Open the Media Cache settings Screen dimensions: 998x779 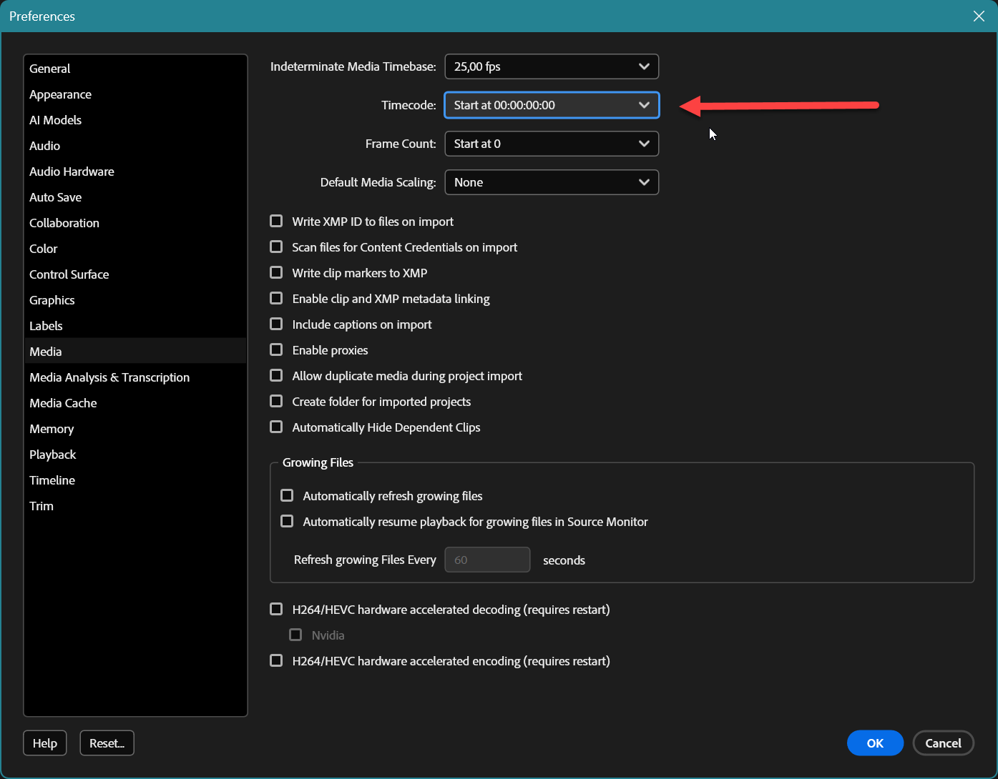coord(63,403)
